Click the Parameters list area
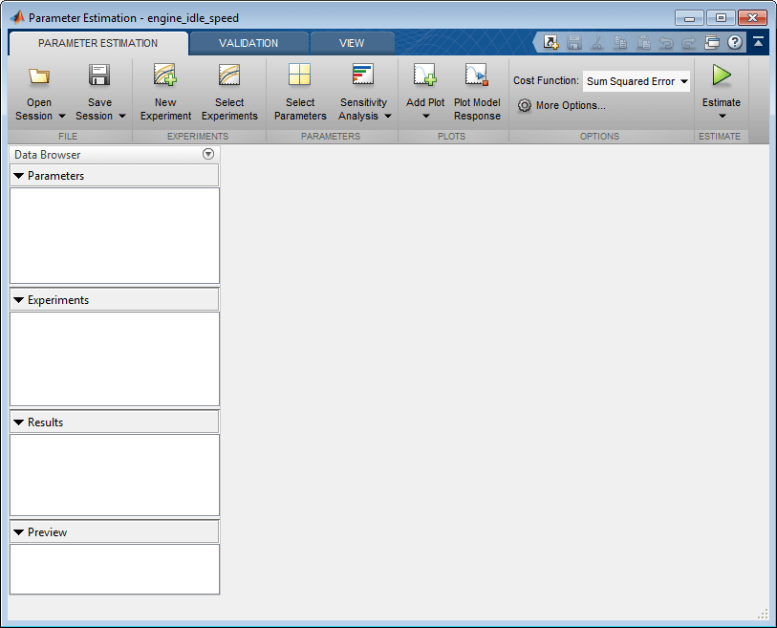777x628 pixels. click(x=115, y=235)
